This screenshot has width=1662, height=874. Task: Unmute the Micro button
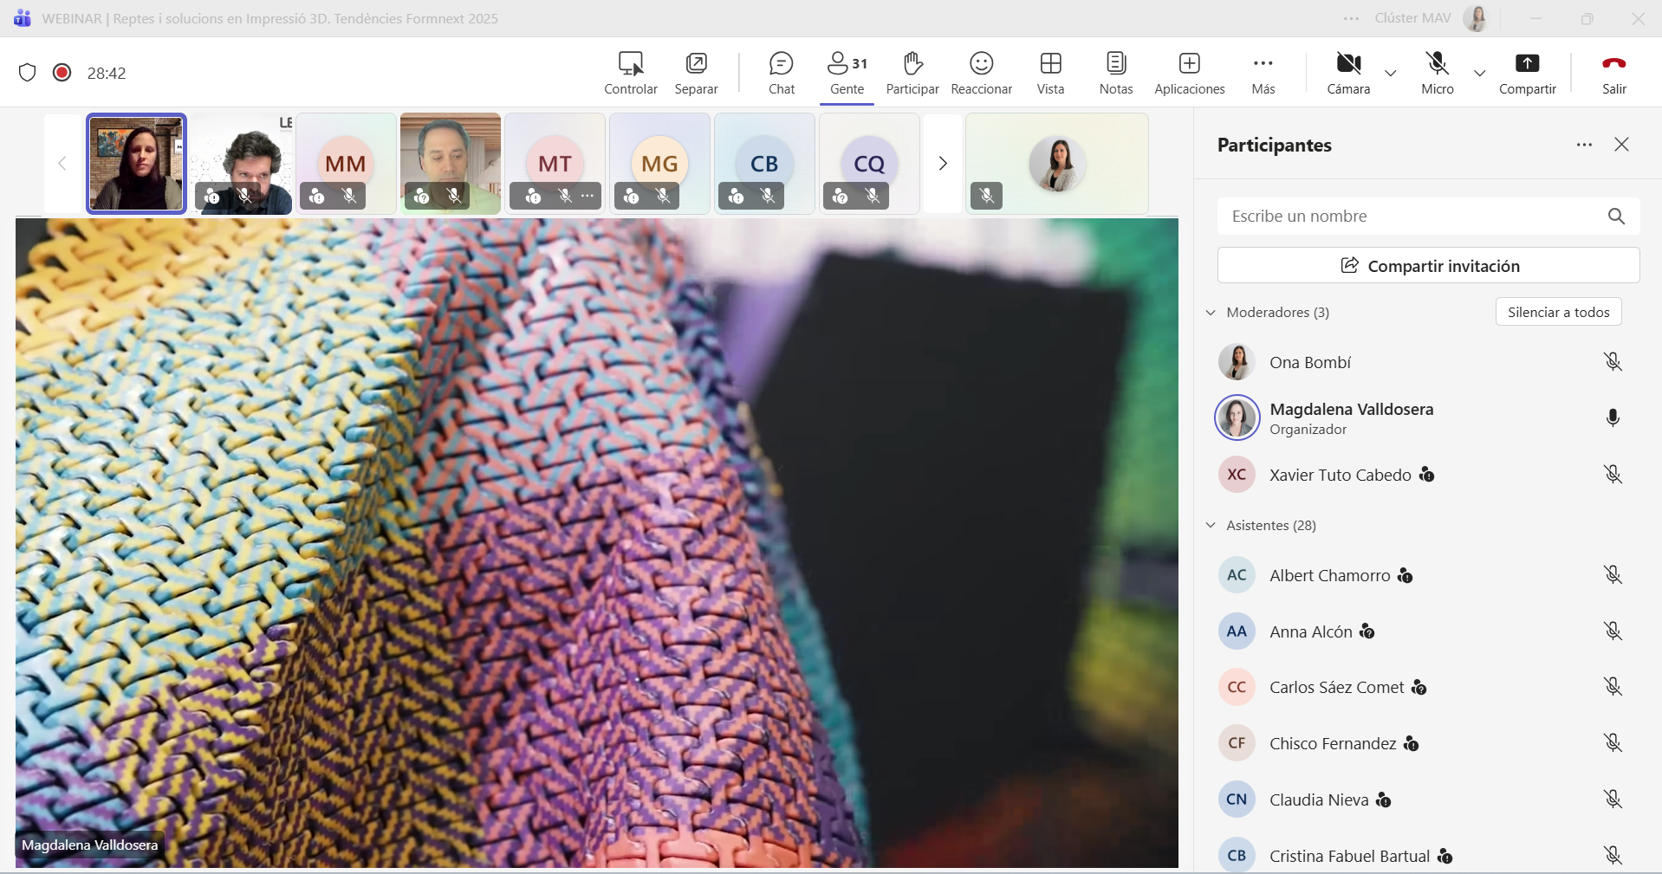tap(1437, 73)
